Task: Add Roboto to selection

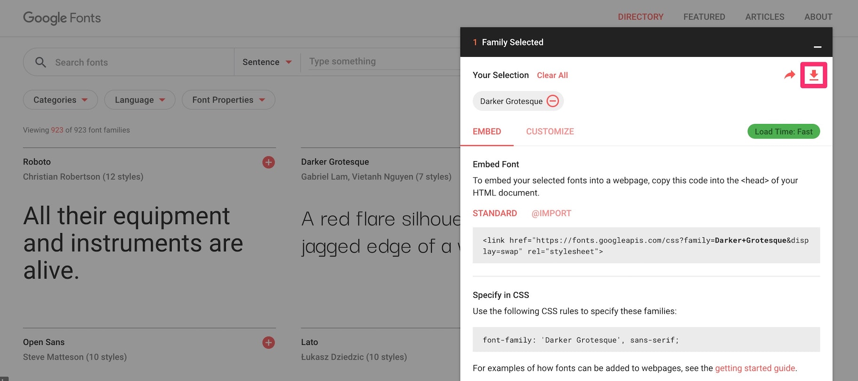Action: (269, 162)
